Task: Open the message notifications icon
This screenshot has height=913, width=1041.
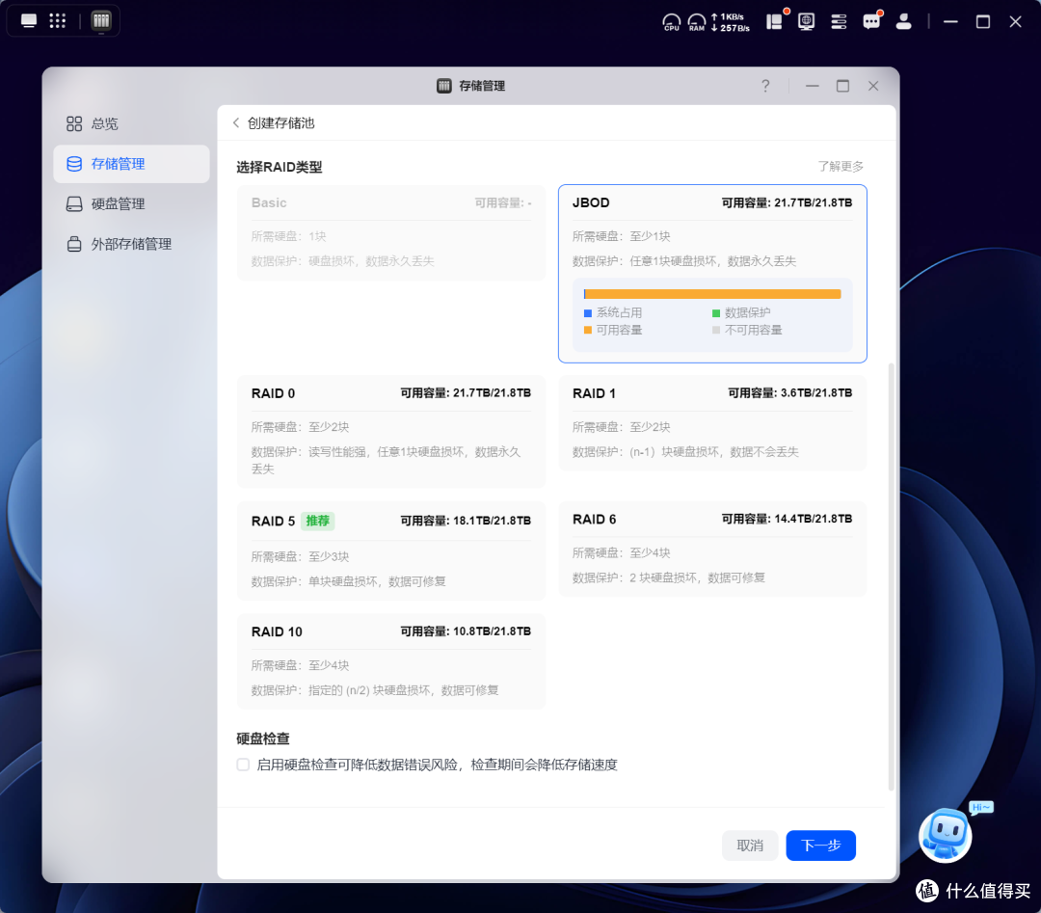Action: [x=871, y=21]
